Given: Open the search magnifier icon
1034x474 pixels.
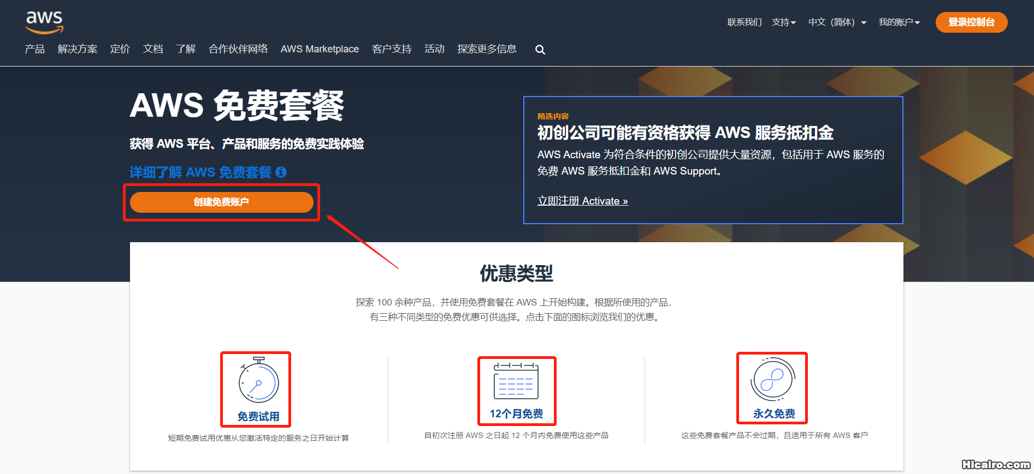Looking at the screenshot, I should (x=540, y=50).
